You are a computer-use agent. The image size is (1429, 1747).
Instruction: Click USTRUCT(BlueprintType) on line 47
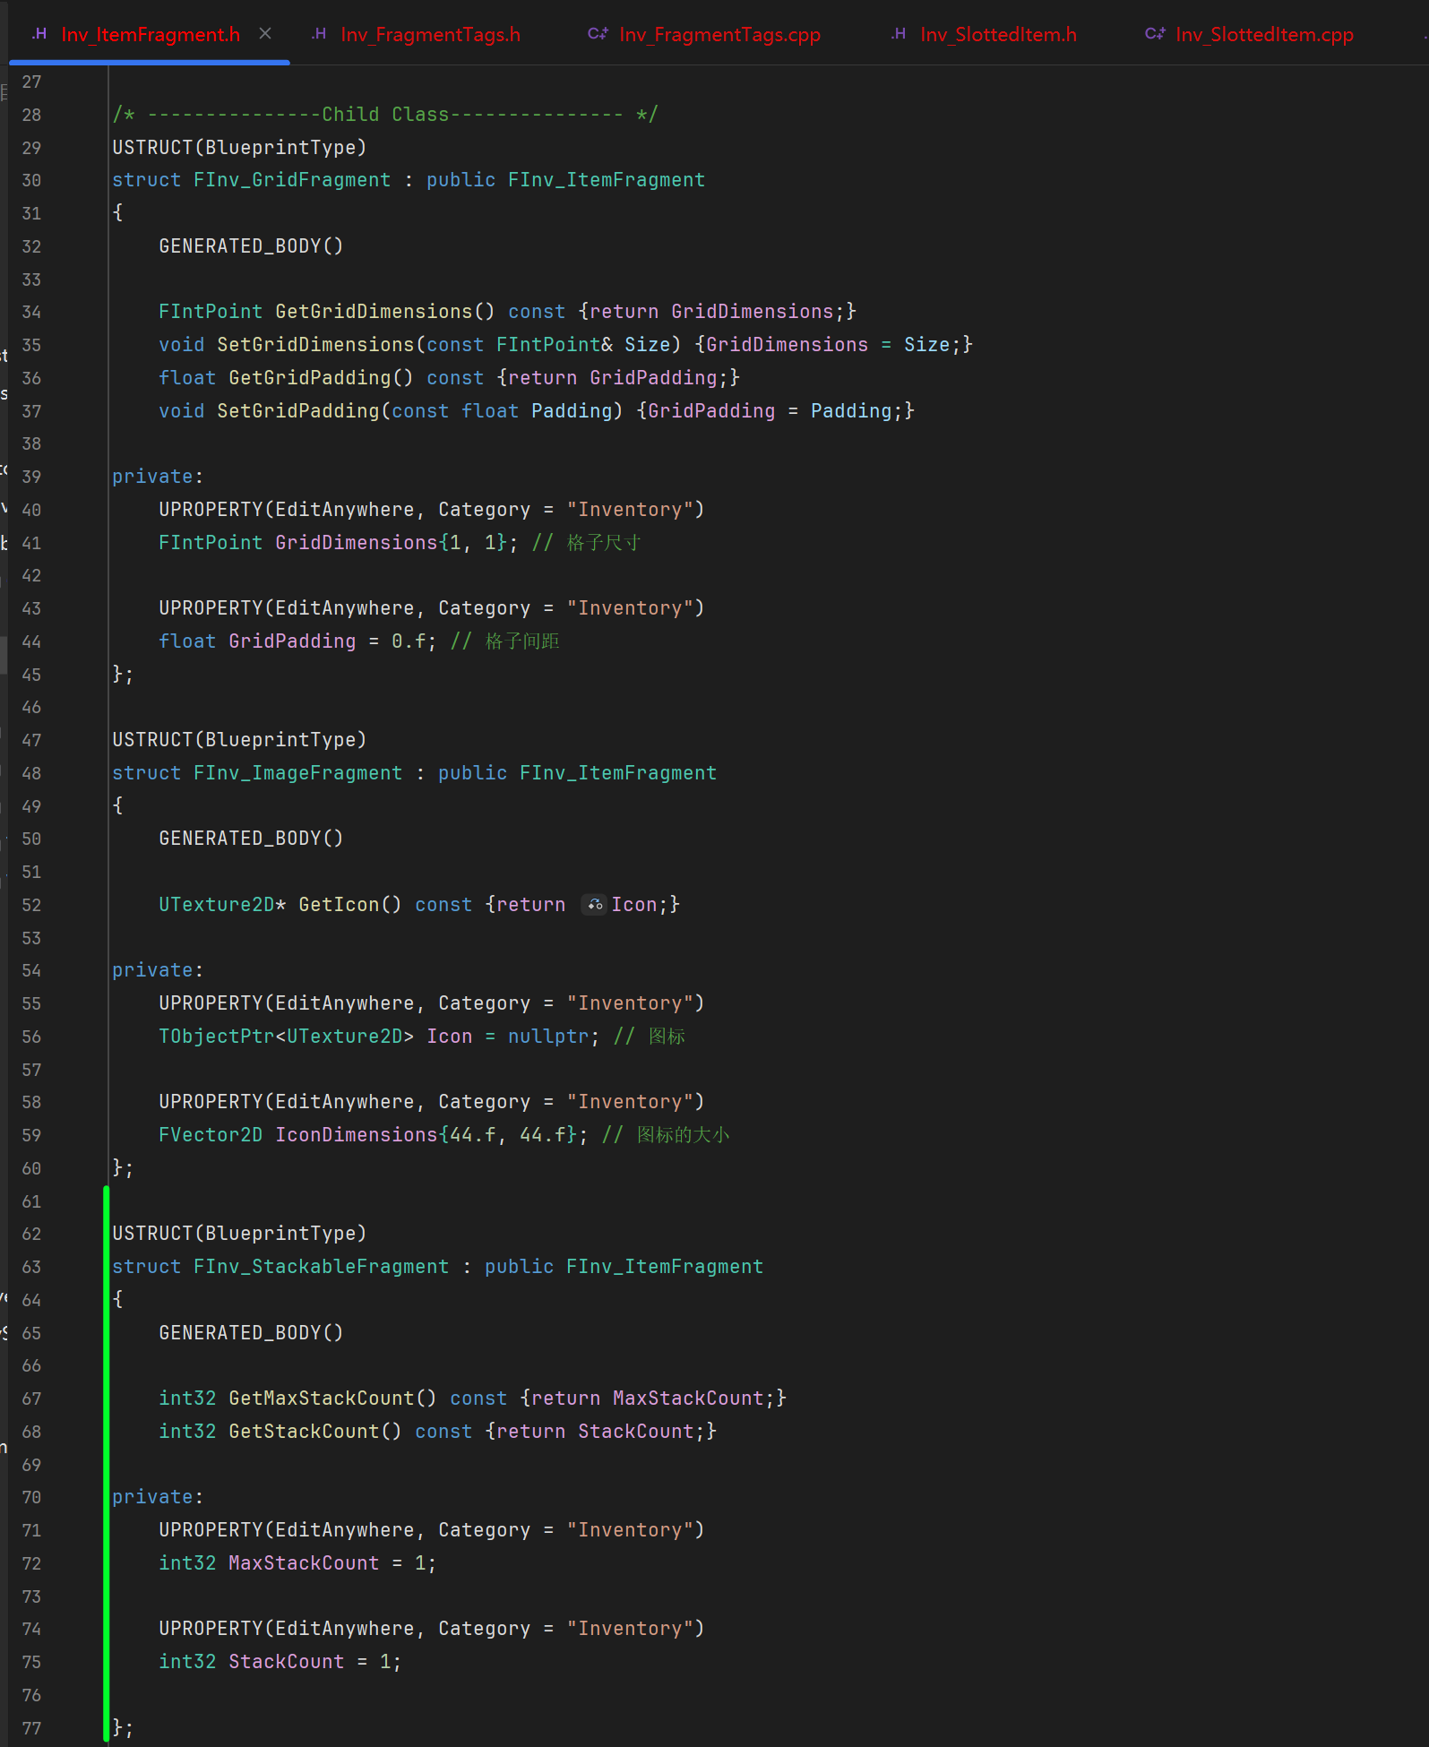tap(239, 740)
